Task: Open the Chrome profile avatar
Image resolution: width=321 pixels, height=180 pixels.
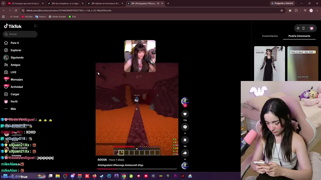Action: click(311, 10)
